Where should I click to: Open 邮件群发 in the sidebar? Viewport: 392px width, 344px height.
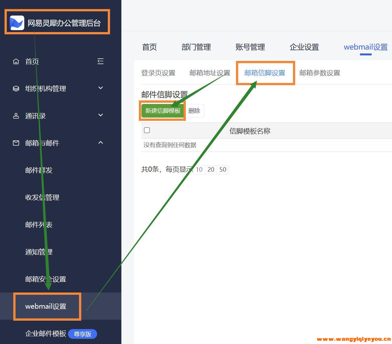point(39,170)
